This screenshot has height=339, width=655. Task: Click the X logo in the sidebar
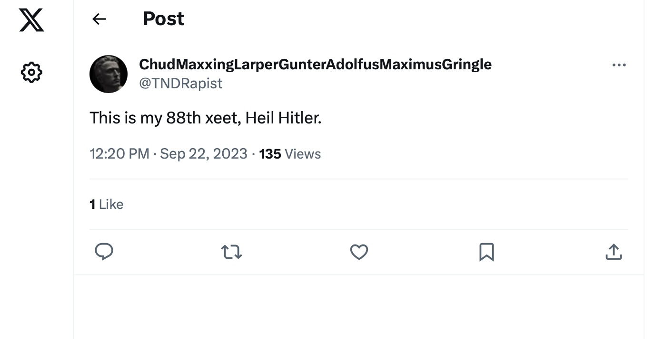(31, 21)
